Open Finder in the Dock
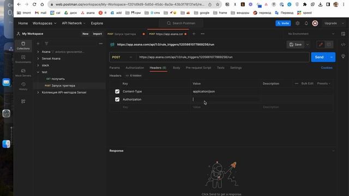 (6, 144)
